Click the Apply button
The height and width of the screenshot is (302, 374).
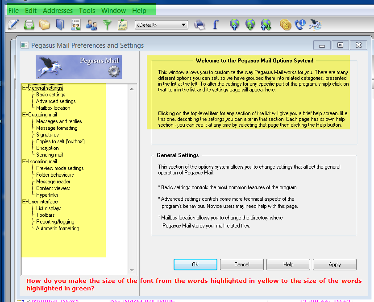point(334,265)
